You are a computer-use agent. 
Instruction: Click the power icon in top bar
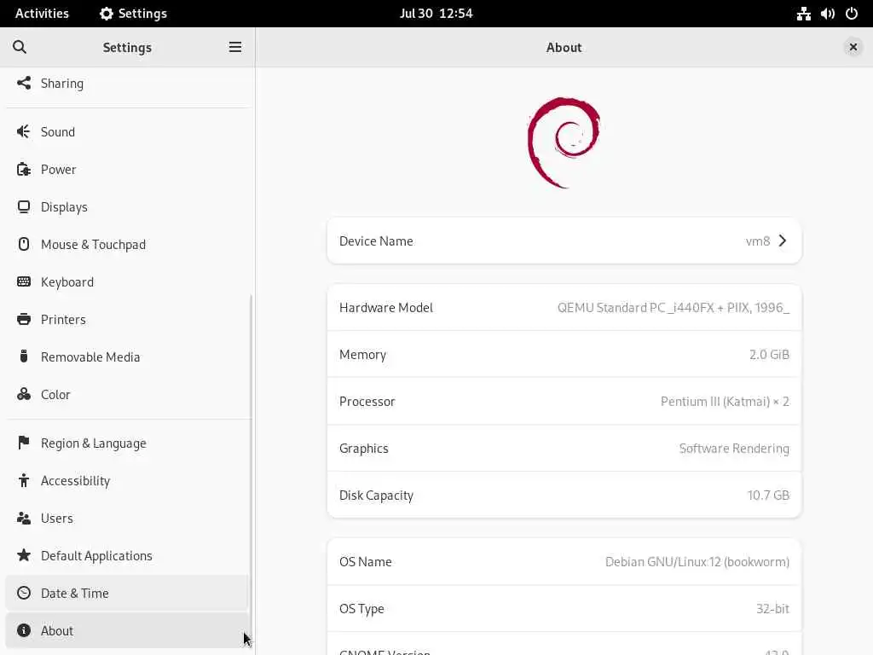coord(852,14)
